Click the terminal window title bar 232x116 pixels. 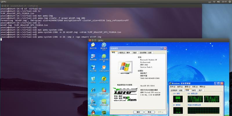[101, 6]
